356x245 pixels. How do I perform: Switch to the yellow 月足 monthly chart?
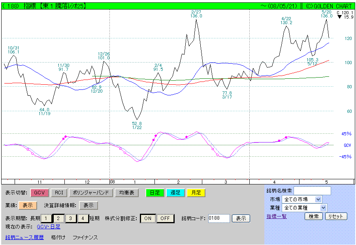[x=196, y=193]
